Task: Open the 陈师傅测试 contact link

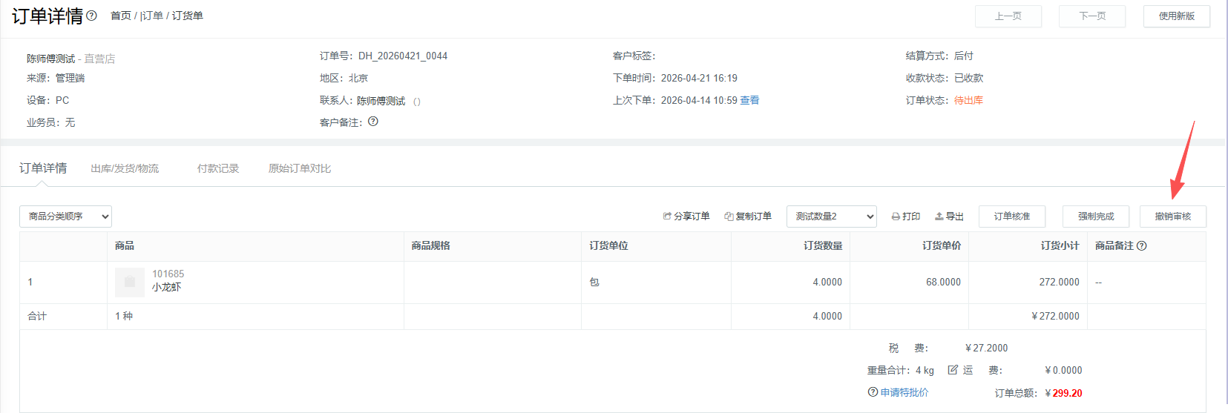Action: point(381,101)
